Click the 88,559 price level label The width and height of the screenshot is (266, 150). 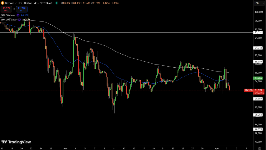258,62
